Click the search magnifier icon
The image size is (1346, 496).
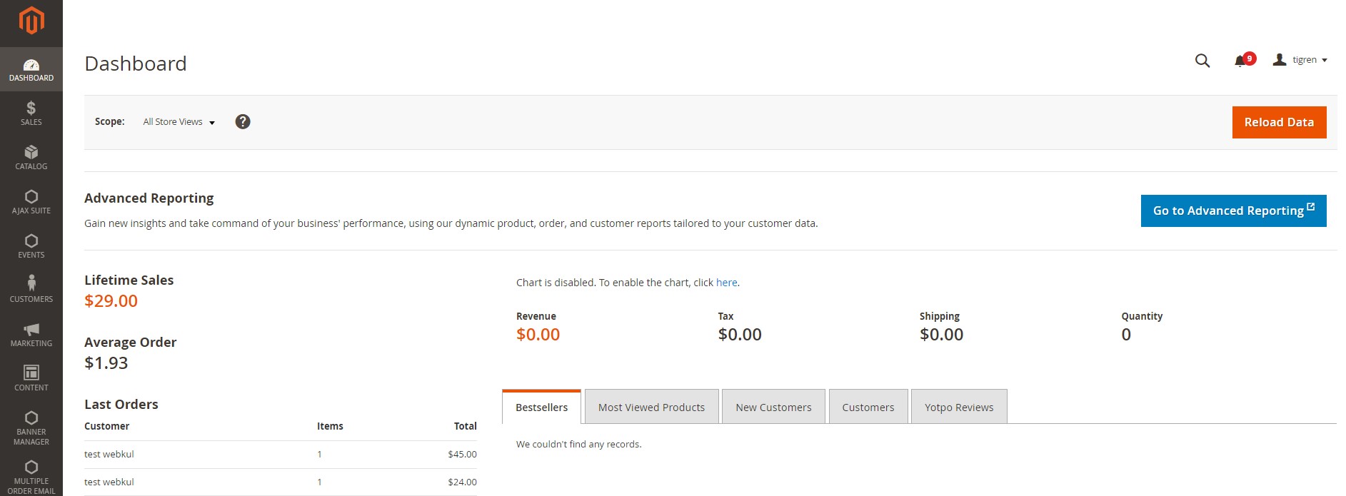click(x=1202, y=61)
